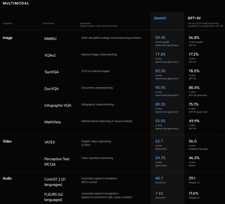This screenshot has width=225, height=204.
Task: Select the MMMU benchmark name
Action: coord(50,39)
